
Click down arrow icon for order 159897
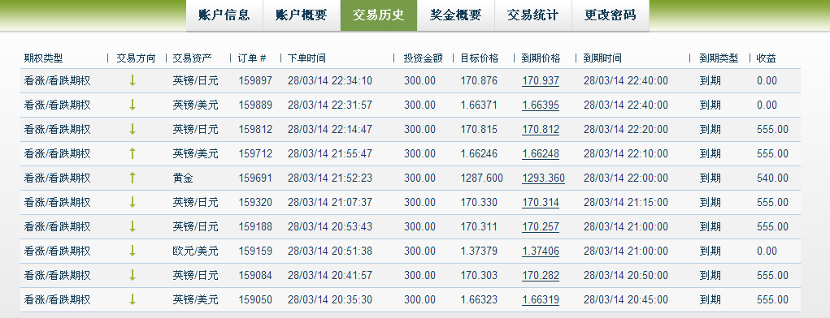133,81
